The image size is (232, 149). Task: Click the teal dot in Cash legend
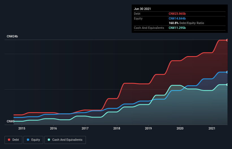point(49,140)
